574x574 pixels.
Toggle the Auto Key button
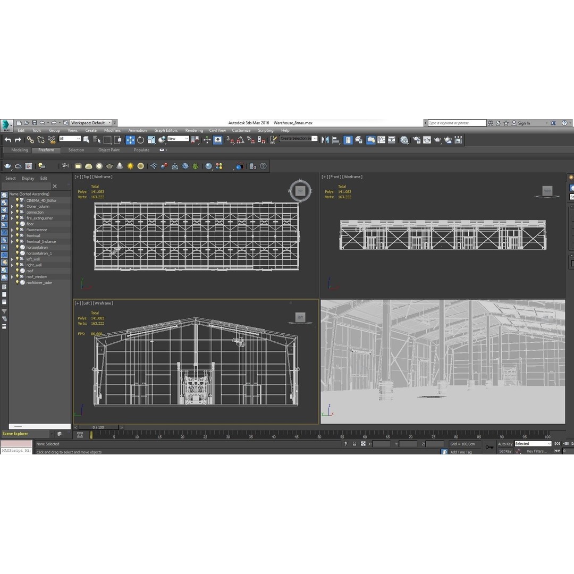pyautogui.click(x=505, y=444)
